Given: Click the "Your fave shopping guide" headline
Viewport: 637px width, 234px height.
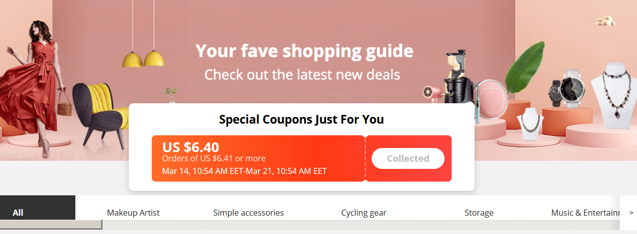Looking at the screenshot, I should click(304, 51).
